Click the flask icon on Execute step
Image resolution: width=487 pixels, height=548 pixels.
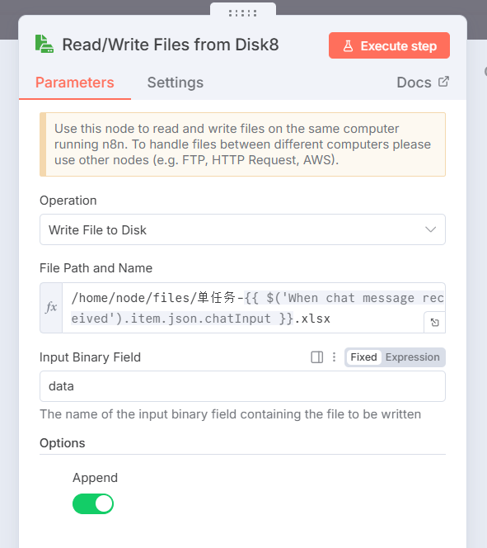348,45
